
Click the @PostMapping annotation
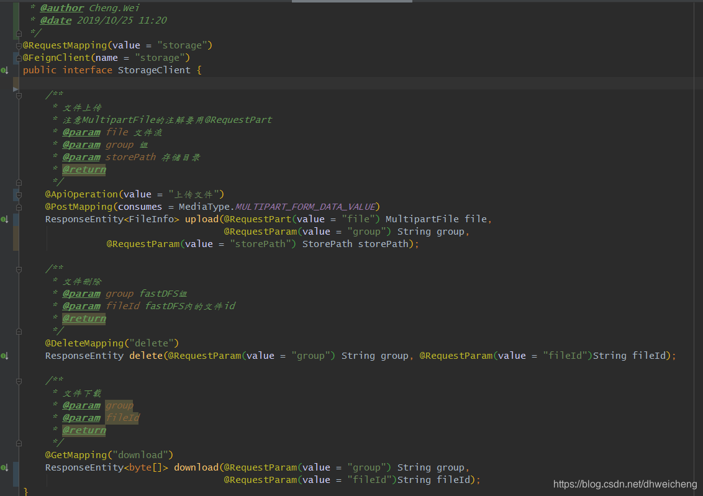(x=79, y=207)
